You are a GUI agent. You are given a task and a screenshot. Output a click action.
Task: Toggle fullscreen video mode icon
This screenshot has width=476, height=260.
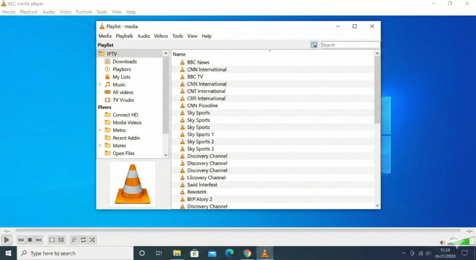coord(52,240)
